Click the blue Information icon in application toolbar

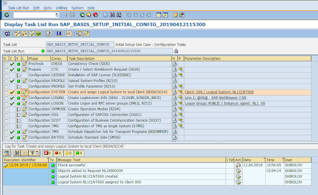coord(59,33)
